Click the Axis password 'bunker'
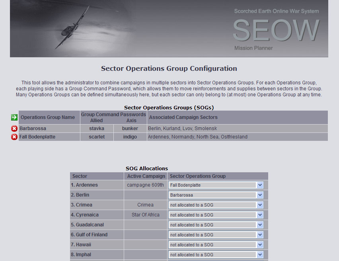The image size is (339, 261). tap(130, 129)
